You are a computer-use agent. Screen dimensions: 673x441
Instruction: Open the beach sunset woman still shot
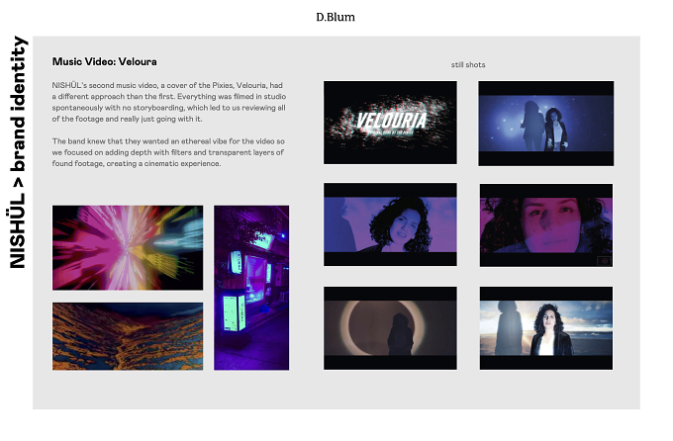tap(546, 328)
